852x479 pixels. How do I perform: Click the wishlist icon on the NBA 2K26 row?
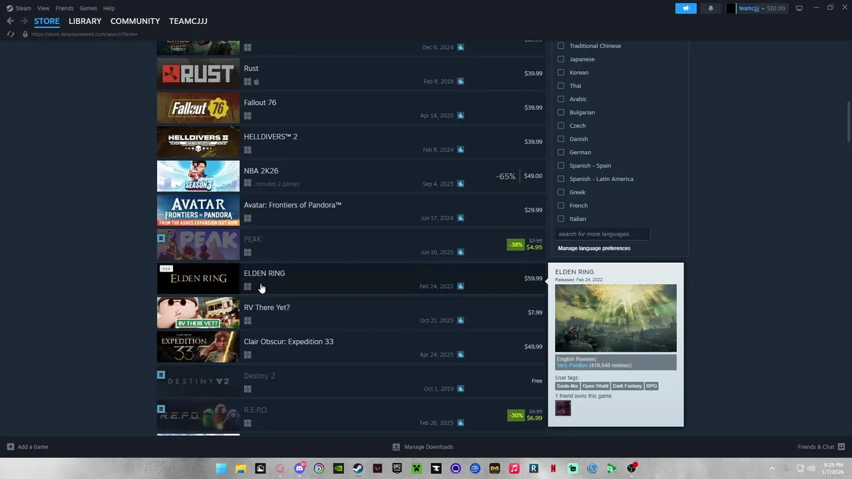point(461,184)
